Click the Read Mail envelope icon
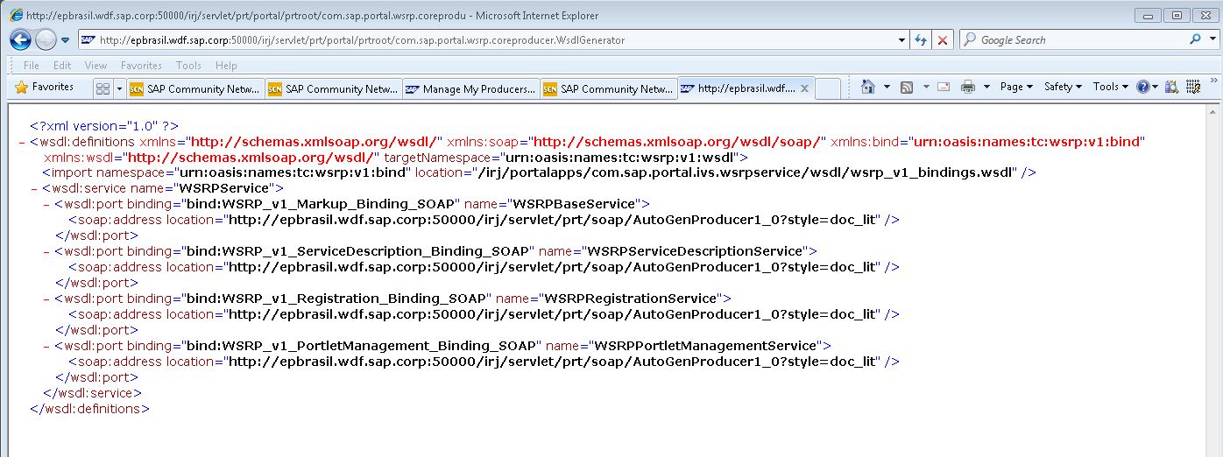The width and height of the screenshot is (1223, 457). [x=944, y=87]
